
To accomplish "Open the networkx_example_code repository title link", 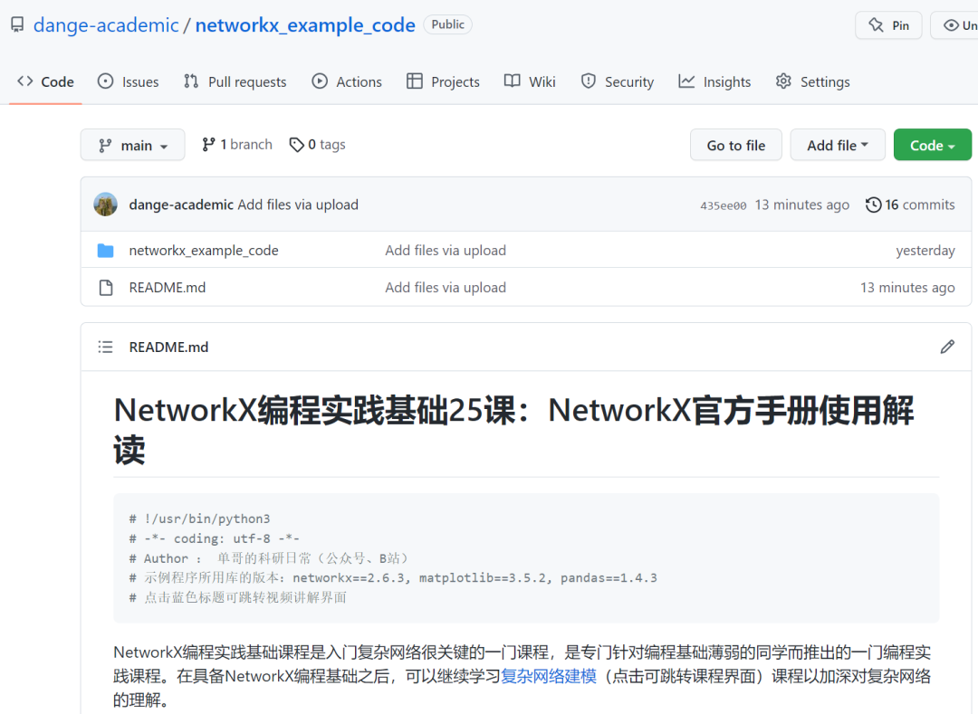I will [x=305, y=25].
